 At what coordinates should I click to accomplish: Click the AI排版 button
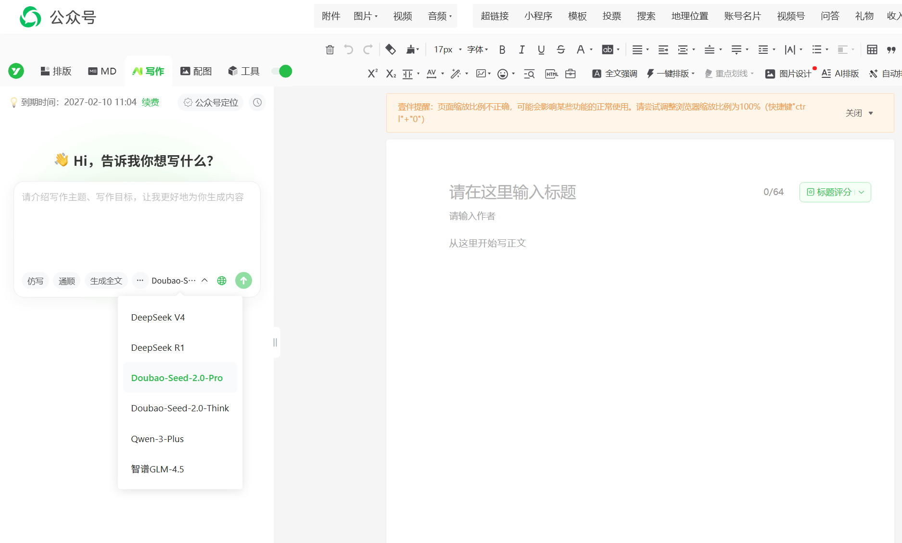(840, 74)
